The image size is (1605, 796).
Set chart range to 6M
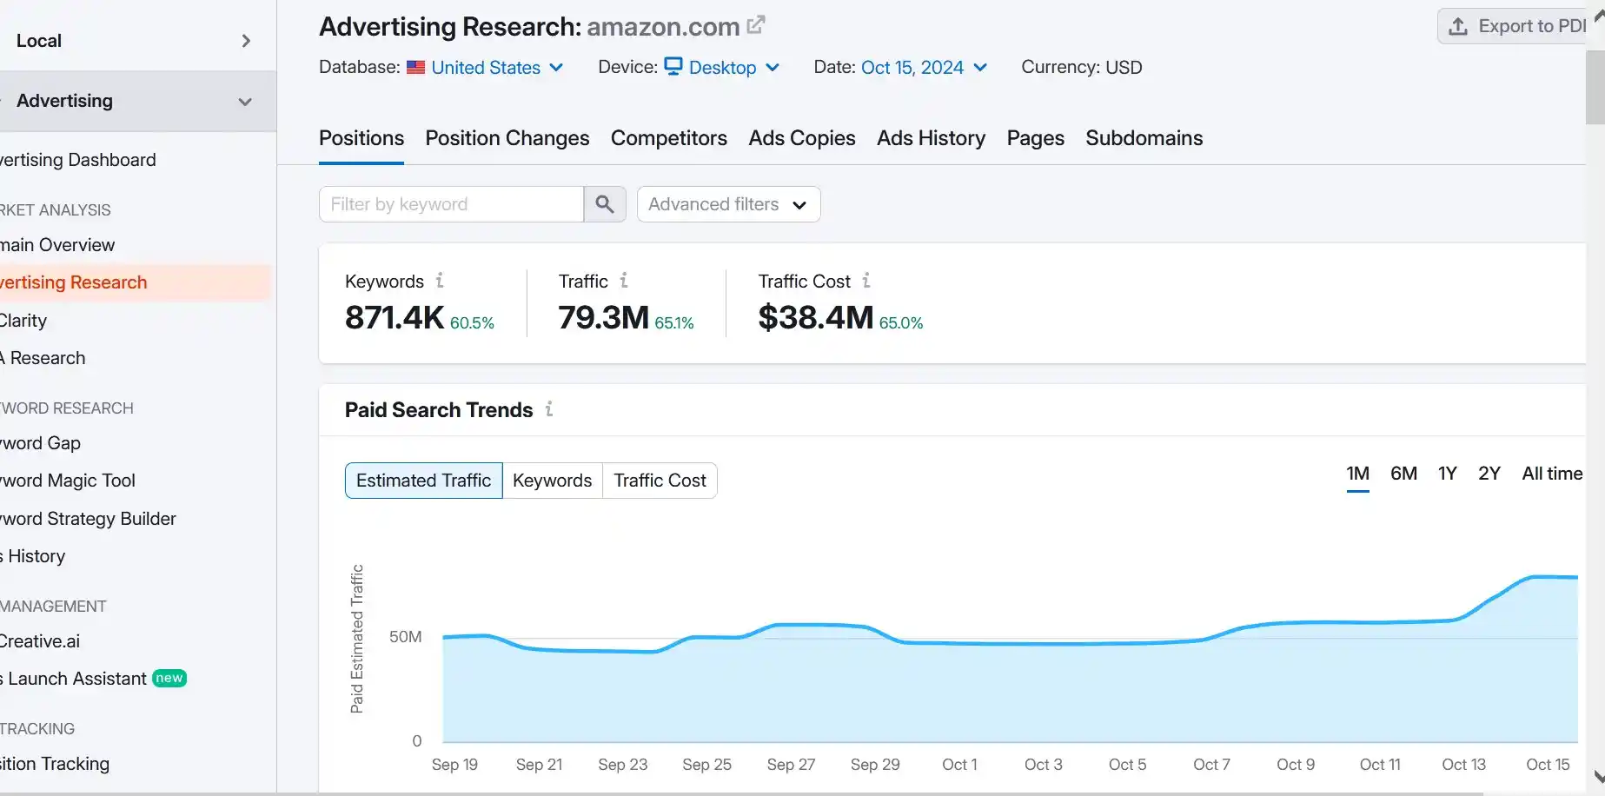[x=1404, y=474]
